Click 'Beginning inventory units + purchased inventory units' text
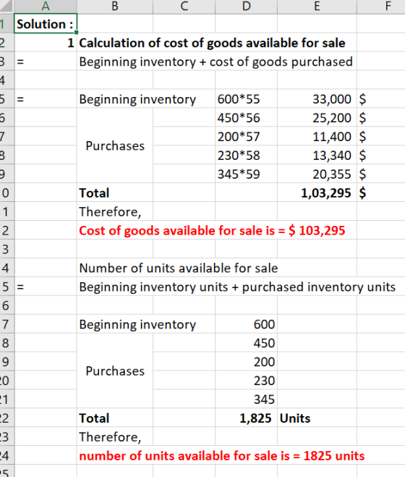Viewport: 405px width, 477px height. point(237,287)
